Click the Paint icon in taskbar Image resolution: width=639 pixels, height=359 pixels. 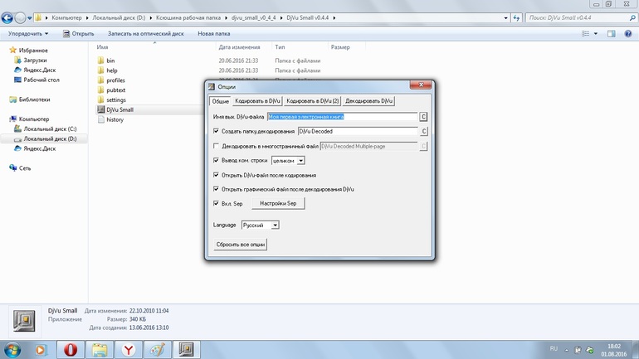coord(158,350)
